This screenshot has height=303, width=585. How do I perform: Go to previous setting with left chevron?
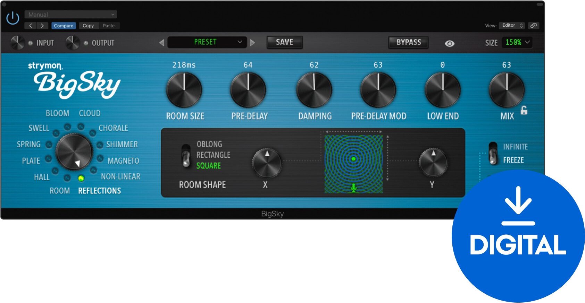click(31, 26)
